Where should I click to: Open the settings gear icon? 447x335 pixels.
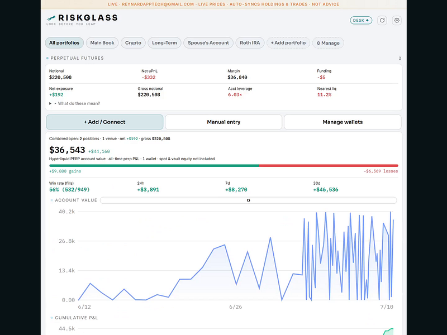click(397, 20)
